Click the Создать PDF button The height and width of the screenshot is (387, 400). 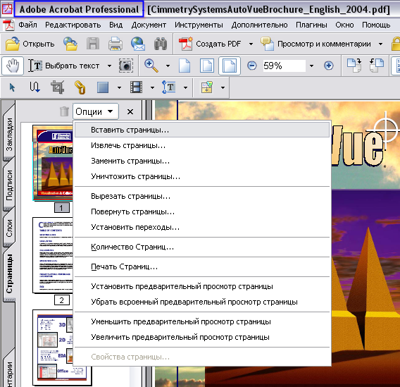pyautogui.click(x=210, y=44)
